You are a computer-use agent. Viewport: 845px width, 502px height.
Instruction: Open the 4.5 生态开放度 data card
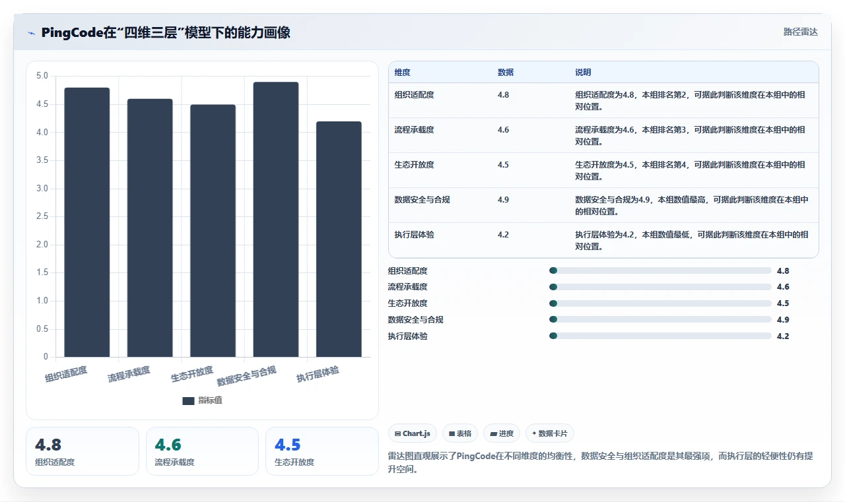[322, 451]
